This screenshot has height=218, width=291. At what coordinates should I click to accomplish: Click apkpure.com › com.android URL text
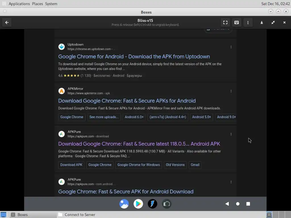[x=91, y=184]
